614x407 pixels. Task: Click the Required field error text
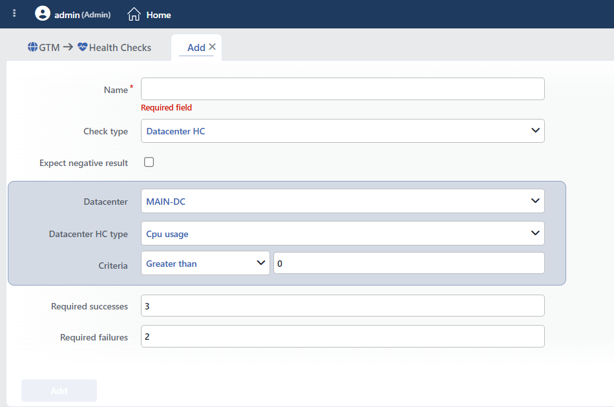[166, 108]
